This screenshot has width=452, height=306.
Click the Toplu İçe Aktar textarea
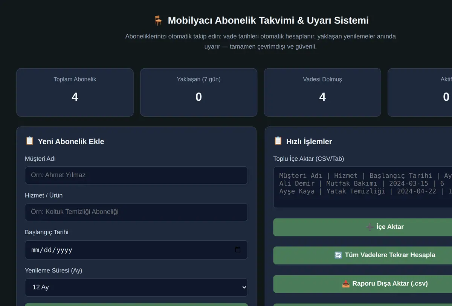click(x=363, y=187)
